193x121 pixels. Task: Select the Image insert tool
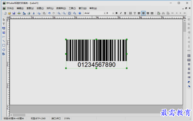click(4, 33)
